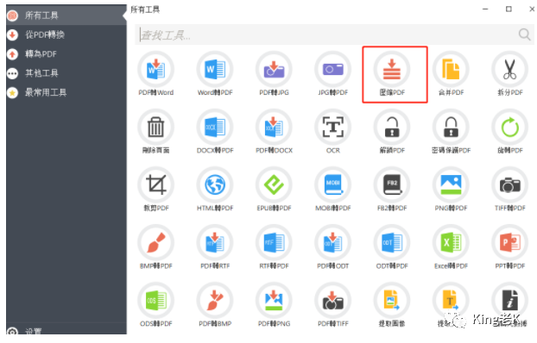Image resolution: width=537 pixels, height=343 pixels.
Task: Show 其他工具 in the sidebar
Action: tap(66, 73)
